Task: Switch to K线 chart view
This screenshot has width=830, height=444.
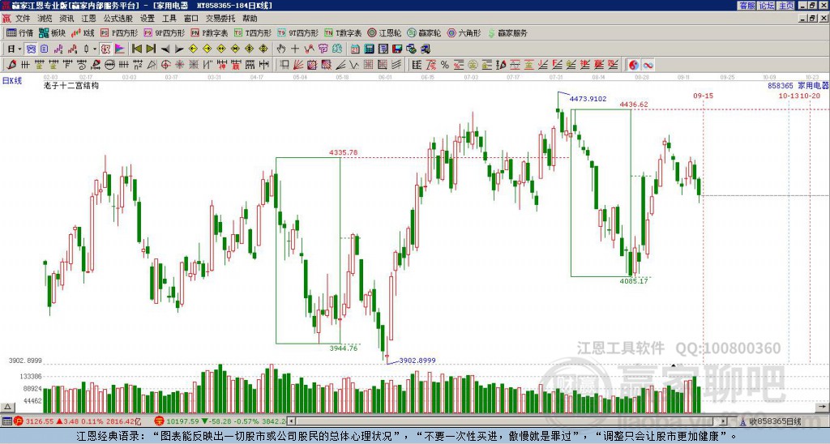Action: pyautogui.click(x=83, y=32)
